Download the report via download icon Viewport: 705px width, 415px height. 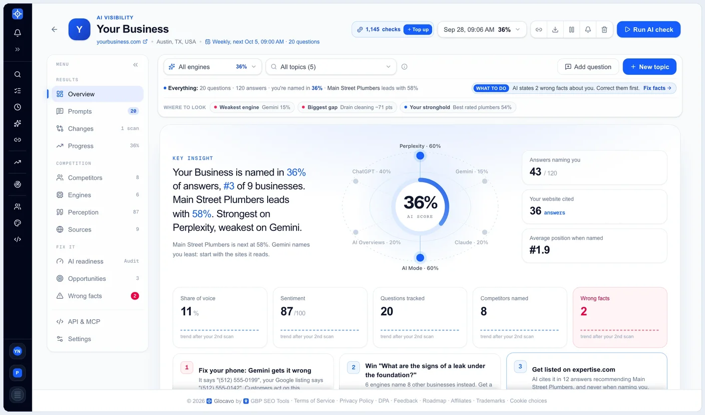(555, 29)
